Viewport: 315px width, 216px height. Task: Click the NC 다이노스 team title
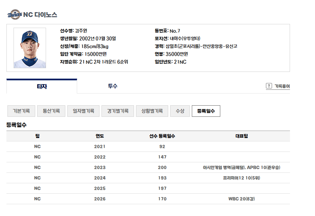click(40, 15)
